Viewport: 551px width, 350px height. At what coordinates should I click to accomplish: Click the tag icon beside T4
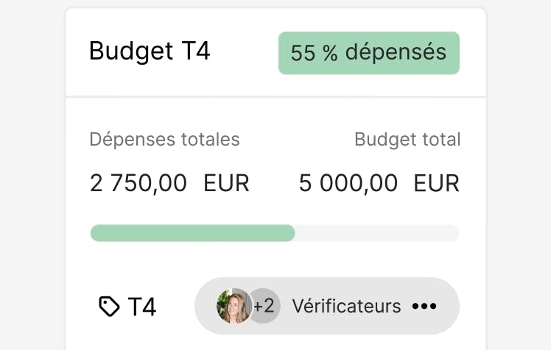(109, 307)
